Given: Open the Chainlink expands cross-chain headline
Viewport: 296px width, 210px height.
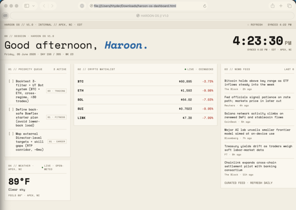Looking at the screenshot, I should coord(250,166).
